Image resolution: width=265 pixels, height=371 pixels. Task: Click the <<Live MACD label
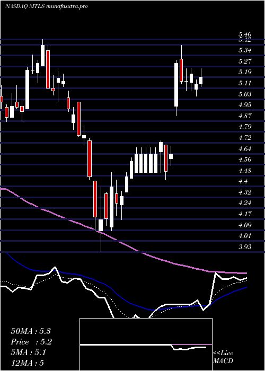[223, 357]
